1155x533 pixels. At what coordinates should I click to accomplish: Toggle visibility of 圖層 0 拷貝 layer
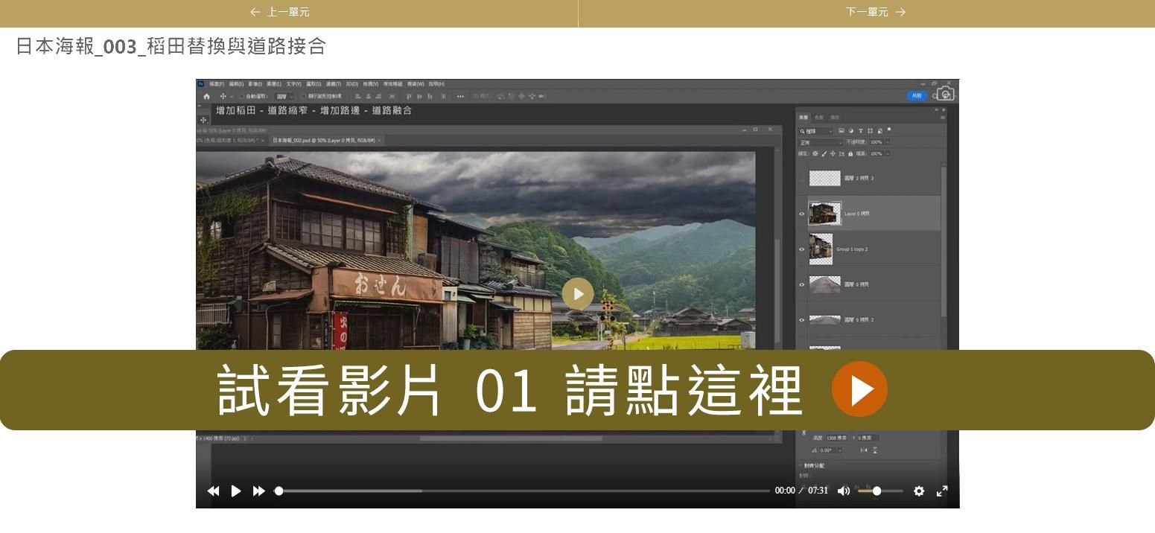pyautogui.click(x=802, y=284)
